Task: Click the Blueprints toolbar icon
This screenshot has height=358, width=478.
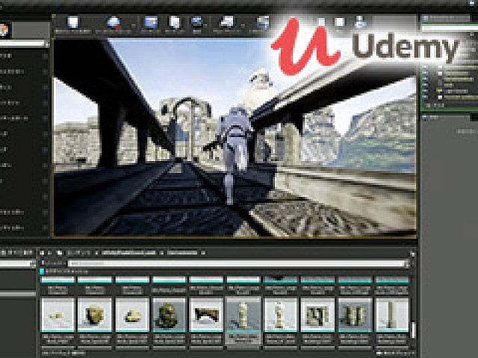Action: 227,22
